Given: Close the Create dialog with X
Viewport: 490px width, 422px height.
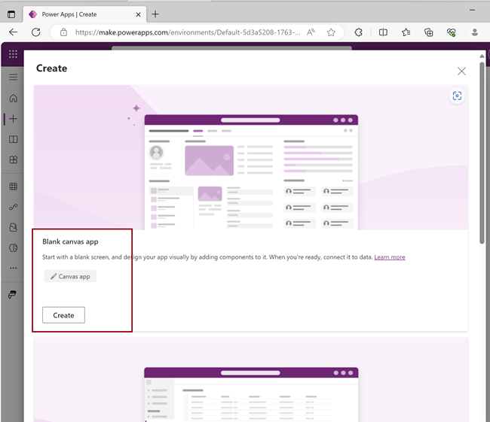Looking at the screenshot, I should [x=461, y=71].
